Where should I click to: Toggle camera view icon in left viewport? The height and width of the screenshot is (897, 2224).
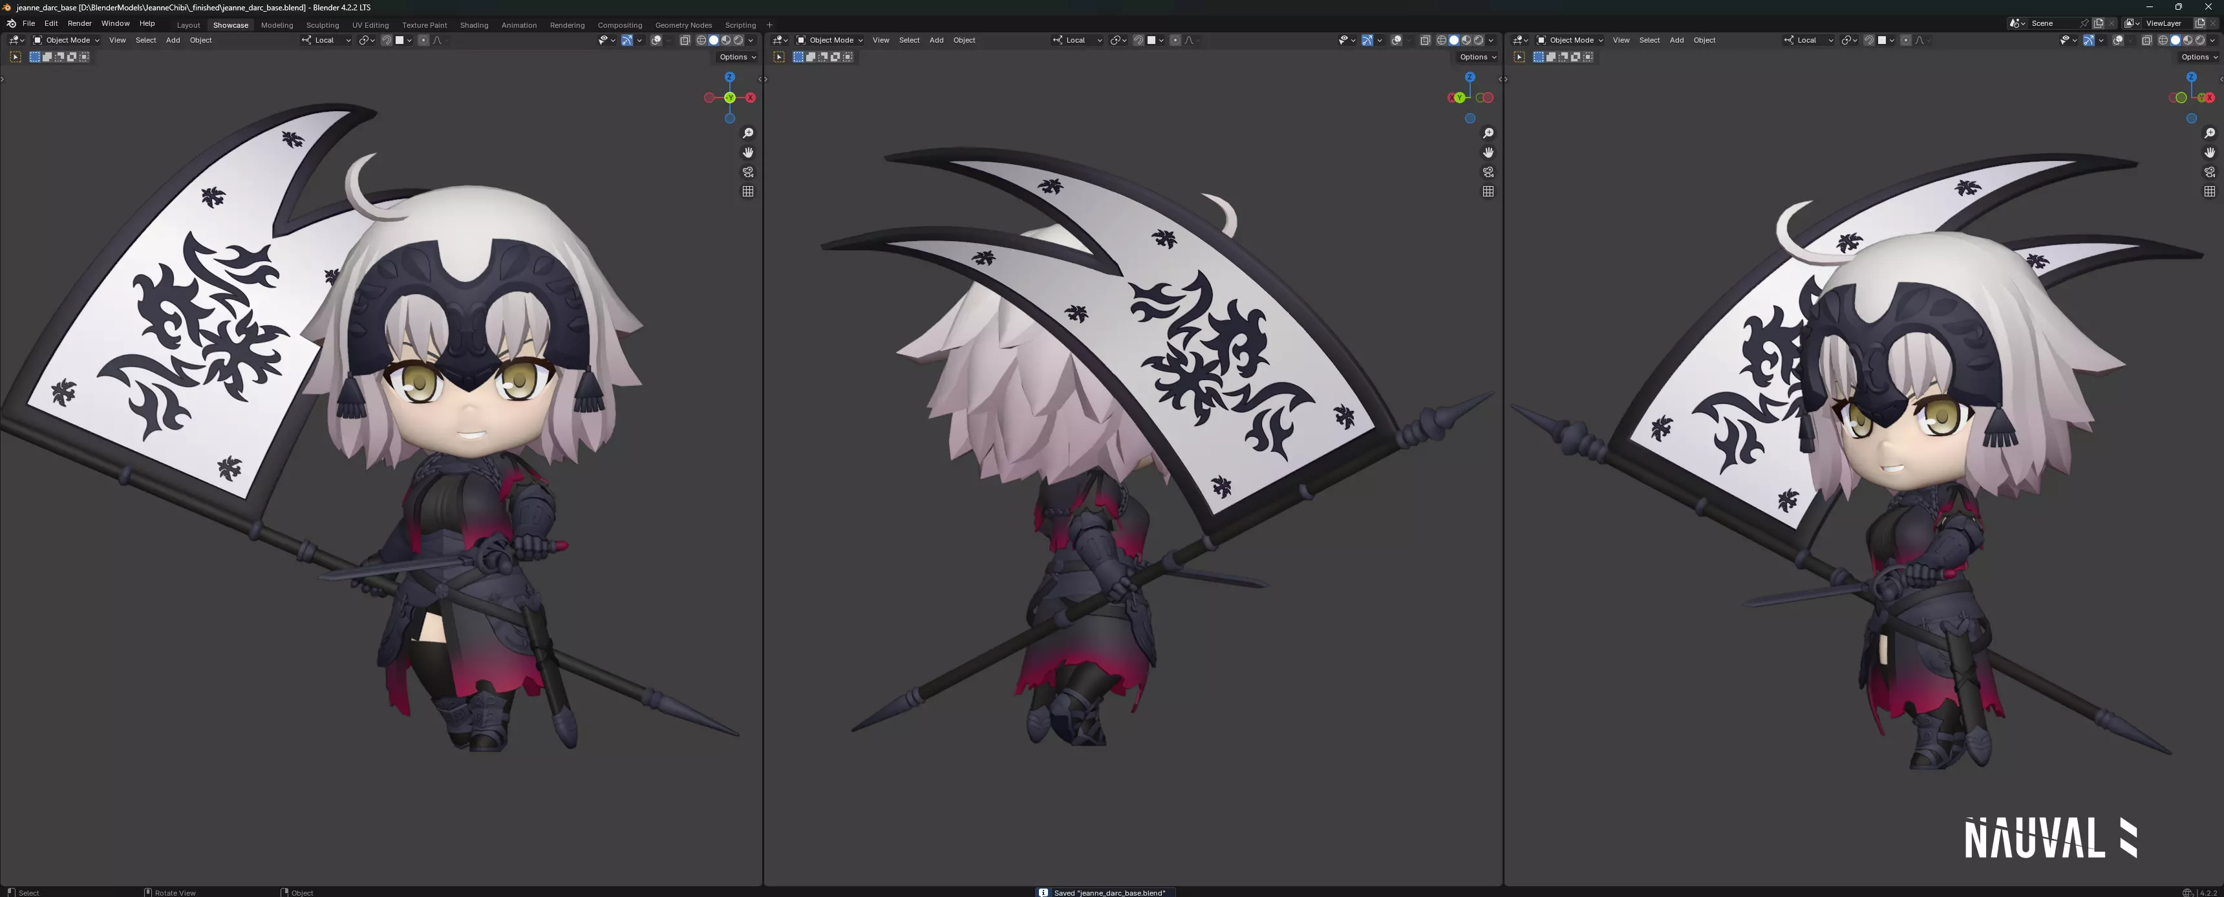tap(747, 172)
